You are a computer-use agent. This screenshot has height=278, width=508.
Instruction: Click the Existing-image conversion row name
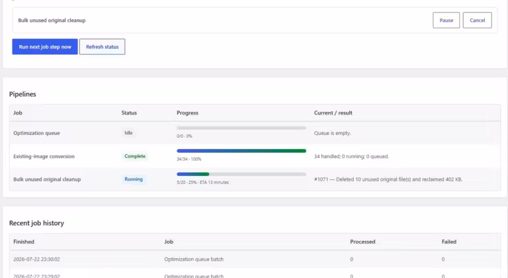tap(44, 156)
